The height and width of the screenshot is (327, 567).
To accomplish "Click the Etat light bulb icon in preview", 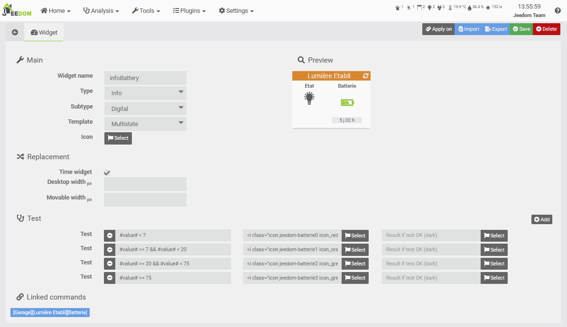I will [309, 98].
